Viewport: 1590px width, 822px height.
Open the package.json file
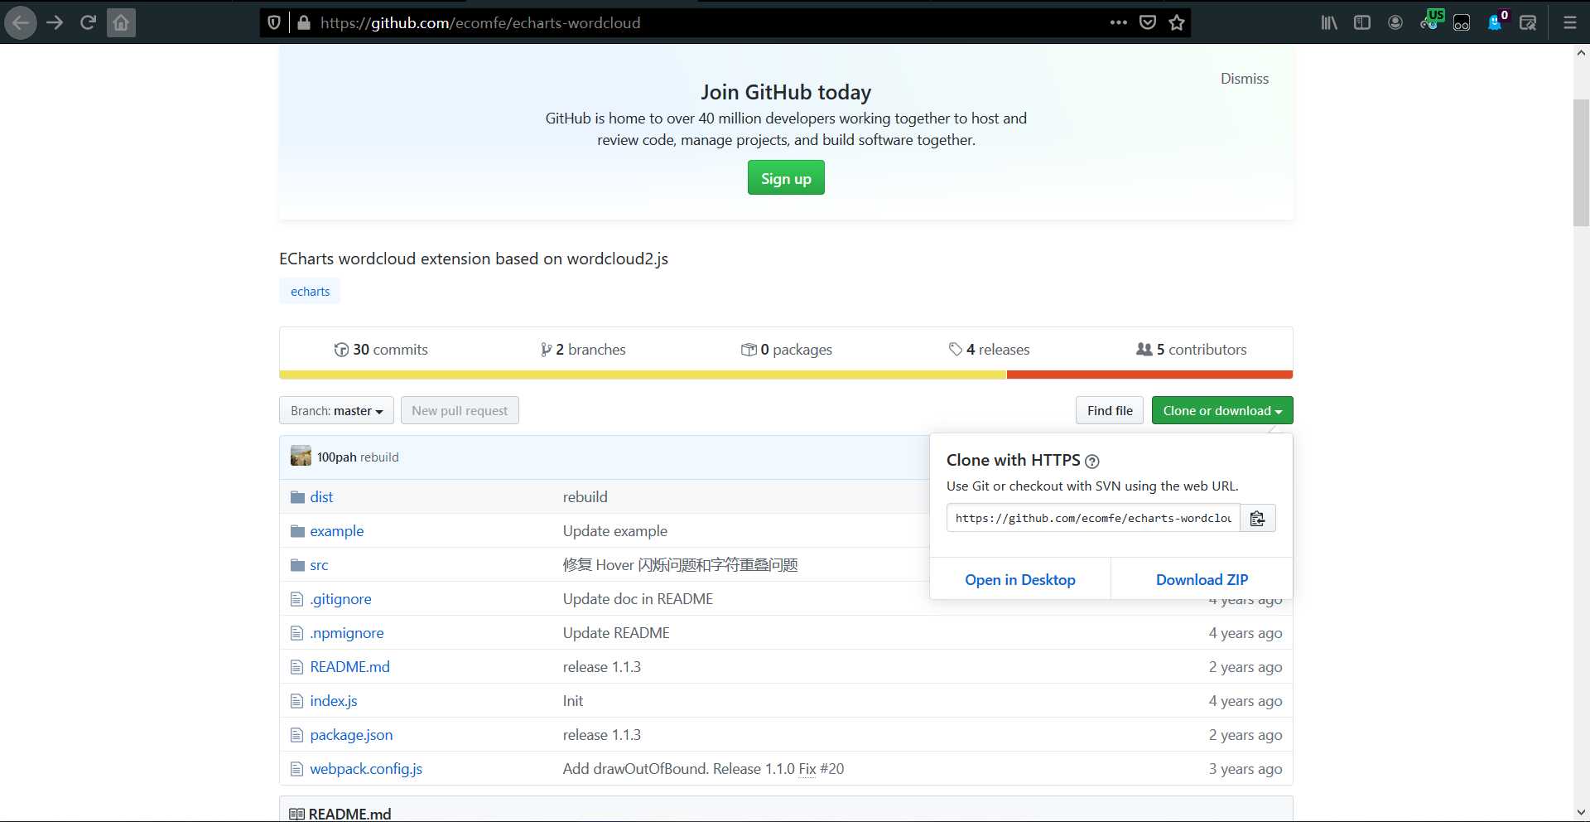pyautogui.click(x=351, y=735)
